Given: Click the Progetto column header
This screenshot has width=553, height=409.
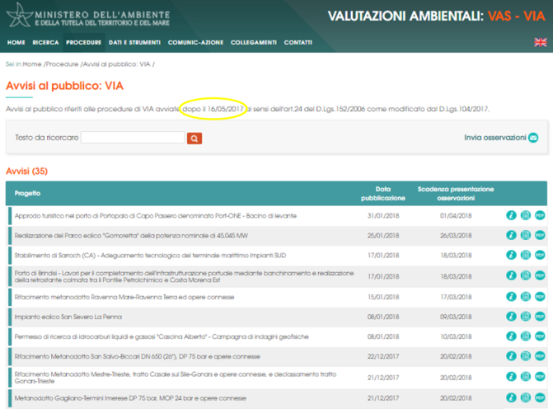Looking at the screenshot, I should [27, 194].
